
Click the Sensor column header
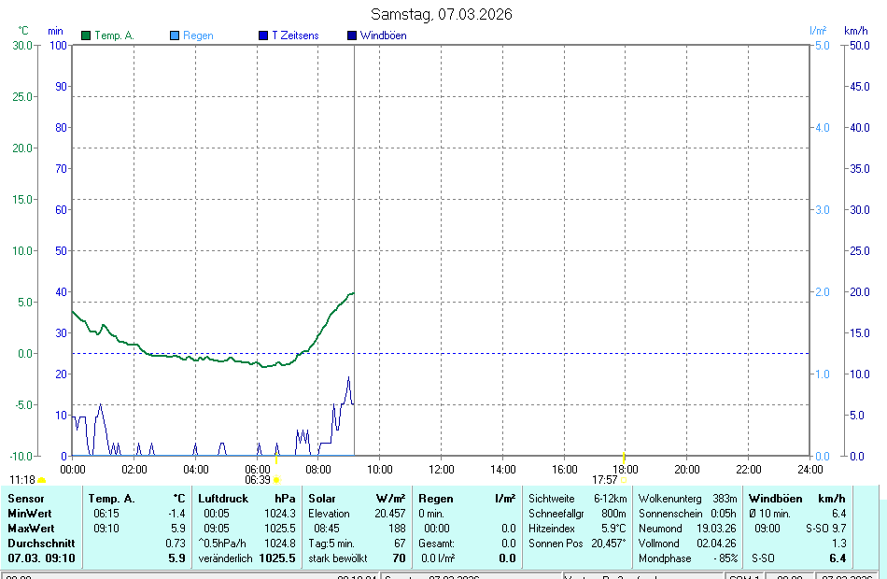tap(25, 499)
